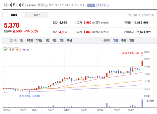The height and width of the screenshot is (114, 157).
Task: Click the trading volume 11,865,906
Action: coord(141,23)
